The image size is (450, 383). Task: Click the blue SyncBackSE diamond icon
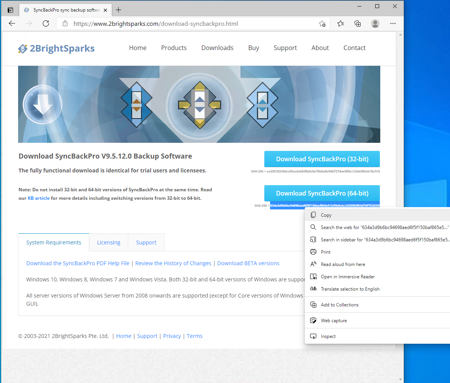point(136,105)
